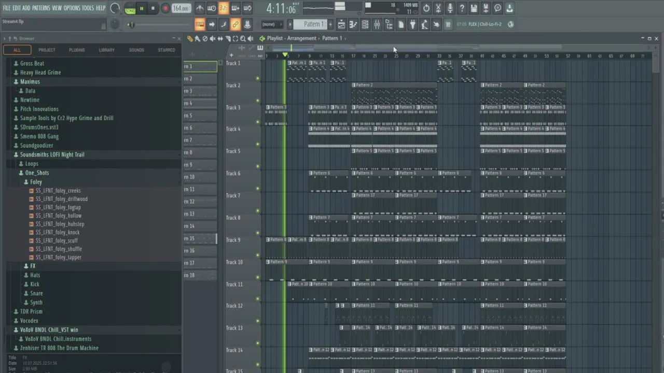Open the PATTERNS menu
Viewport: 664px width, 373px height.
coord(41,8)
